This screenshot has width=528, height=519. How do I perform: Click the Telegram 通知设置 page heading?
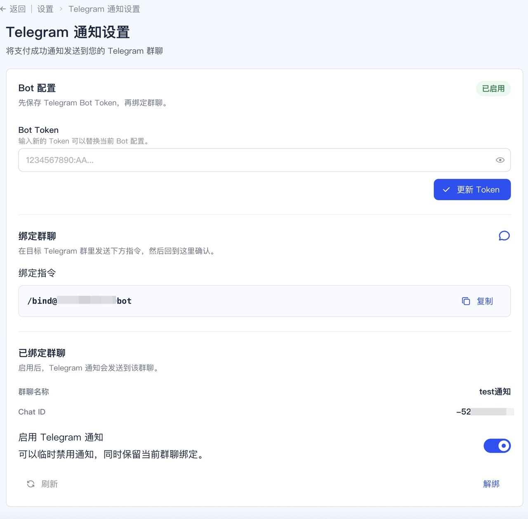68,32
